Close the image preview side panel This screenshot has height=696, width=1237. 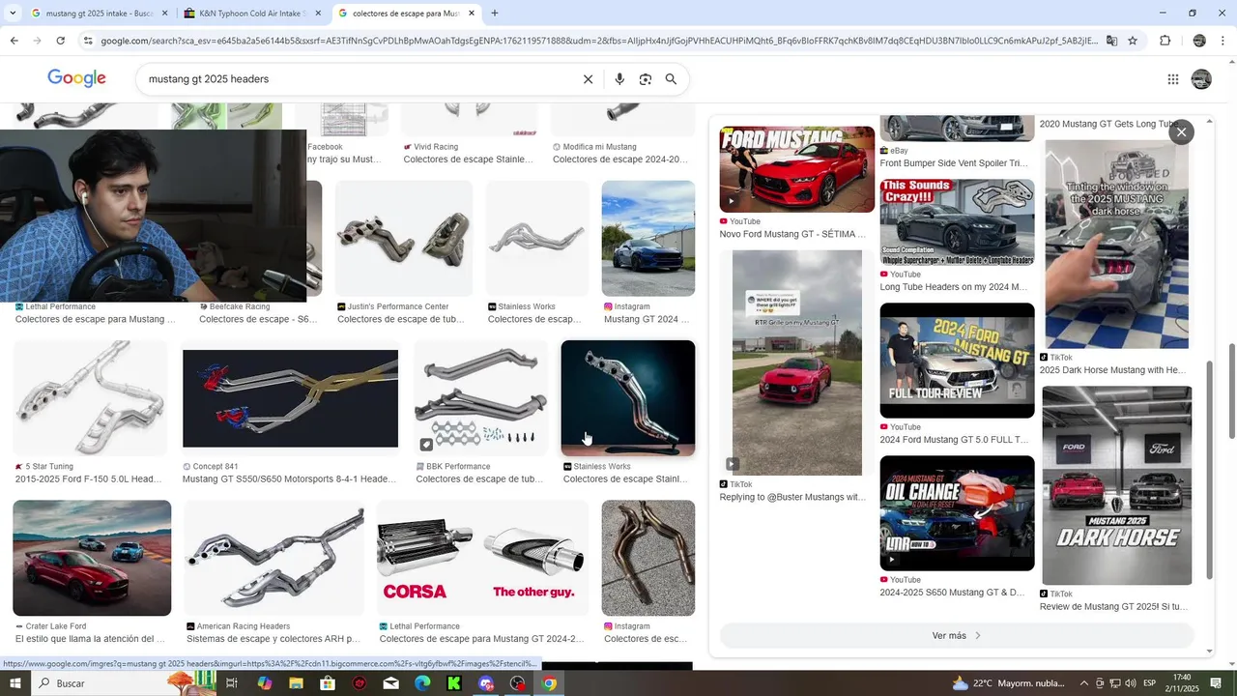(1181, 132)
